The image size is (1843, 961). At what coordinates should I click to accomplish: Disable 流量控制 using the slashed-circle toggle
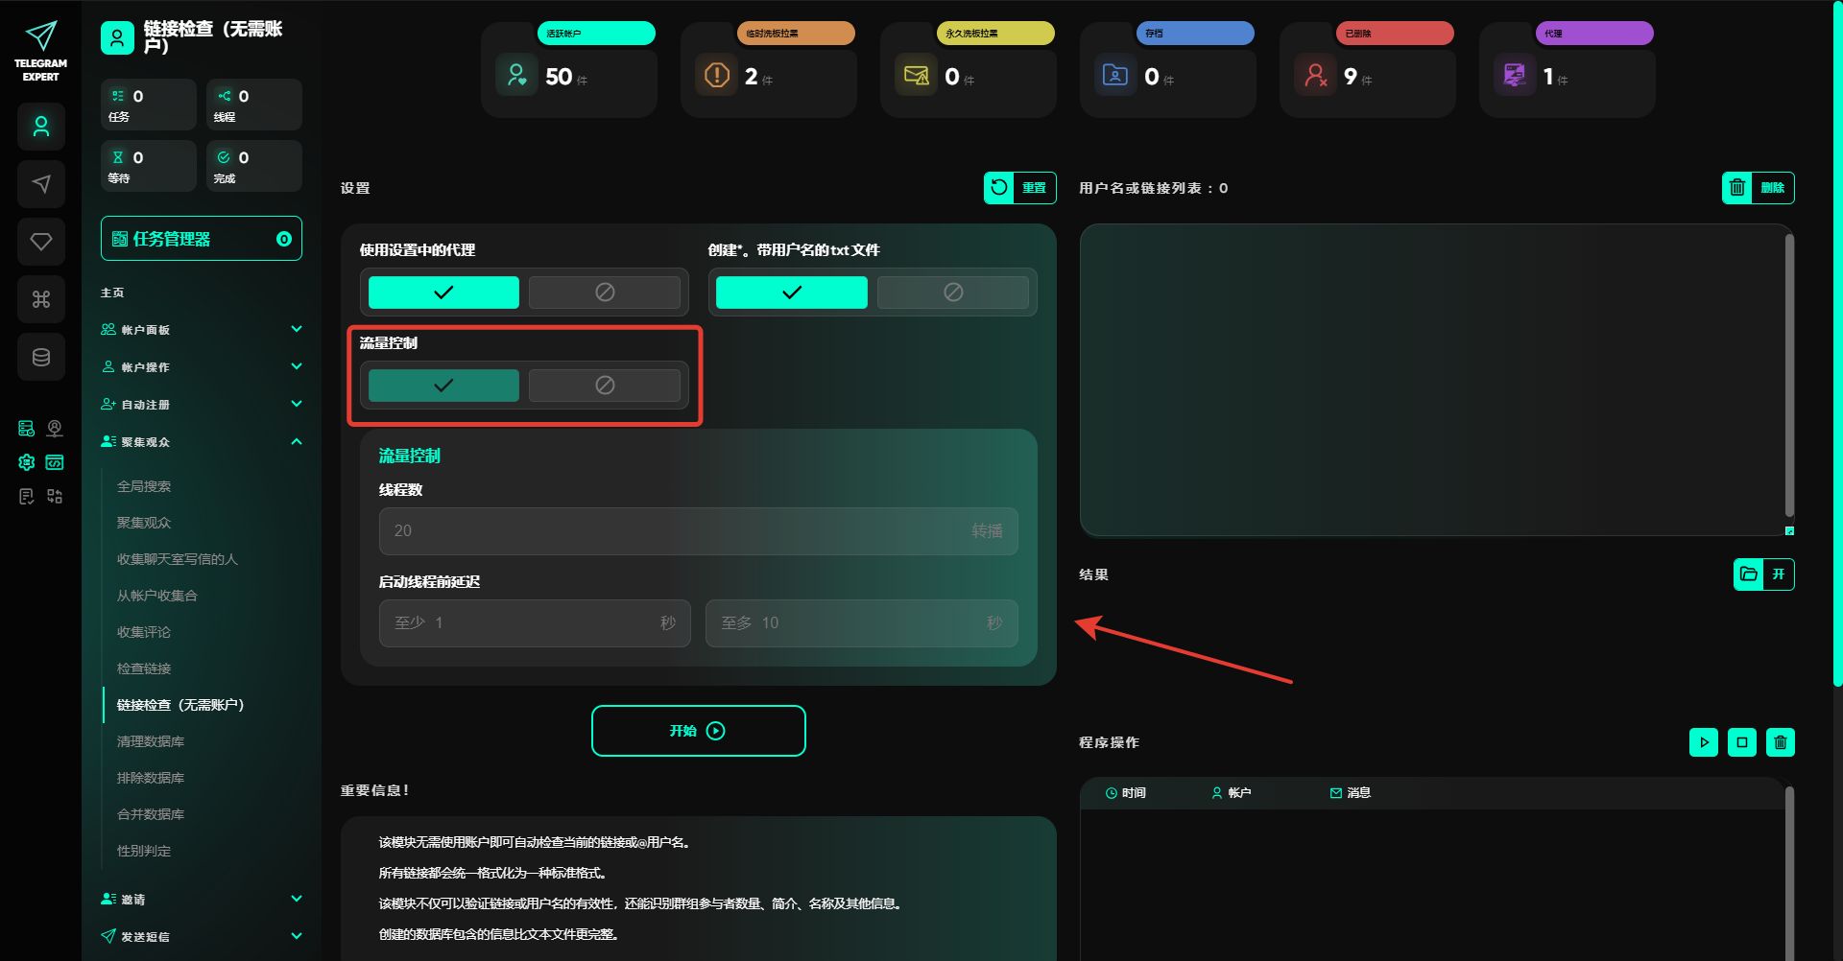click(604, 386)
